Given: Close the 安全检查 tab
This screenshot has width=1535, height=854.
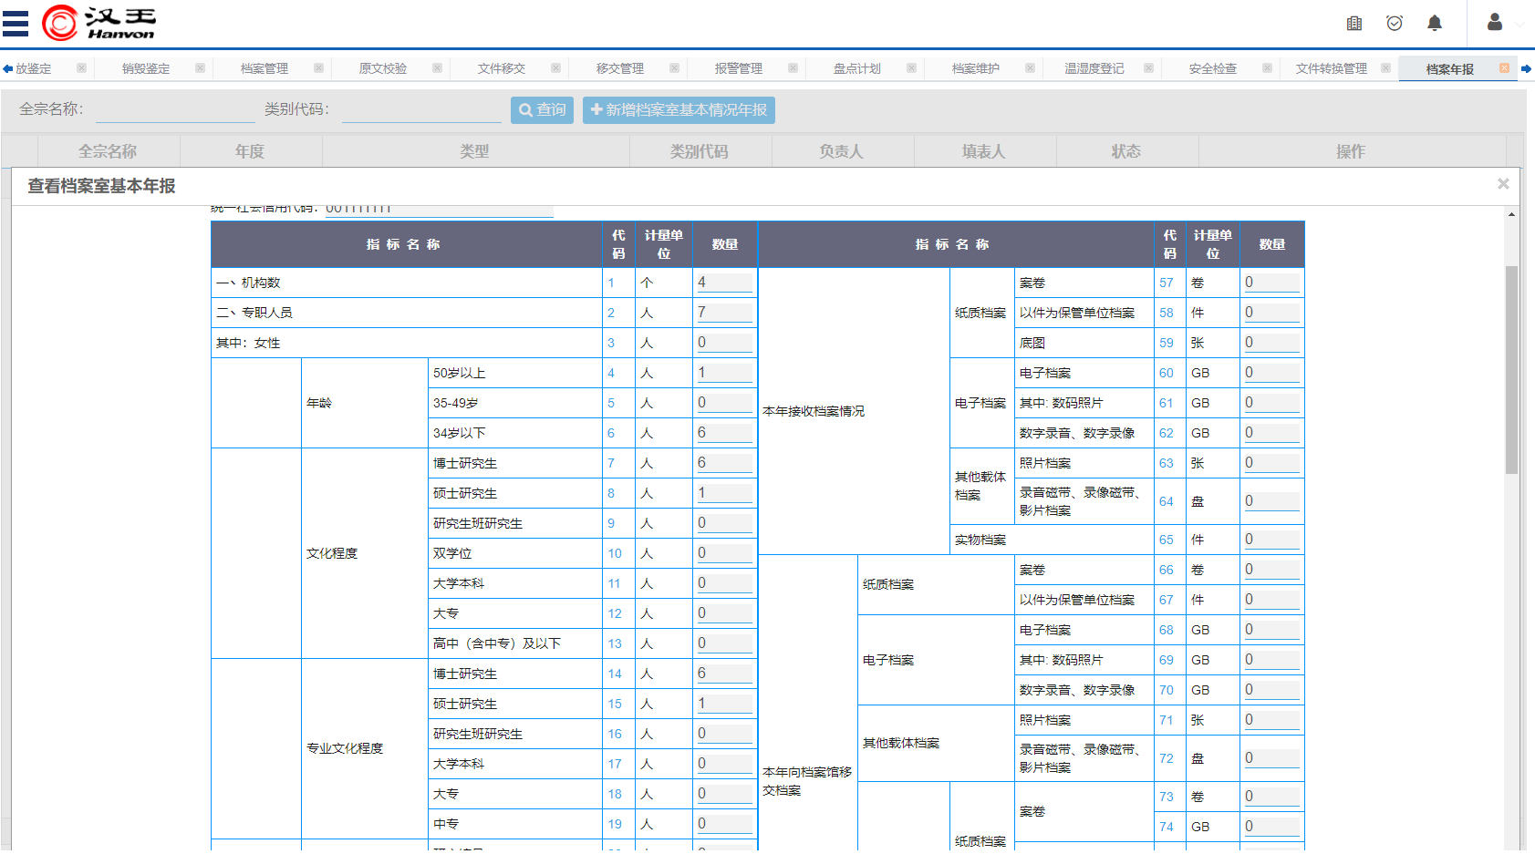Looking at the screenshot, I should coord(1267,68).
